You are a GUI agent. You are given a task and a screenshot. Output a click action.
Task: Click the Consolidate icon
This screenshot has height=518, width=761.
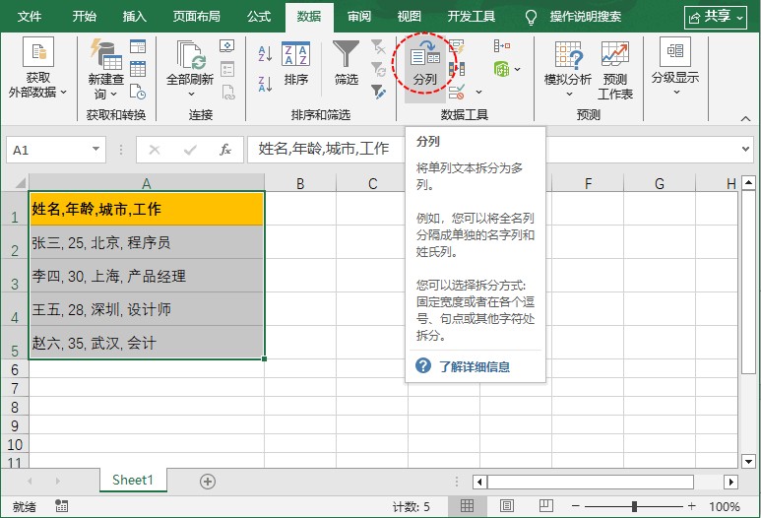(502, 46)
